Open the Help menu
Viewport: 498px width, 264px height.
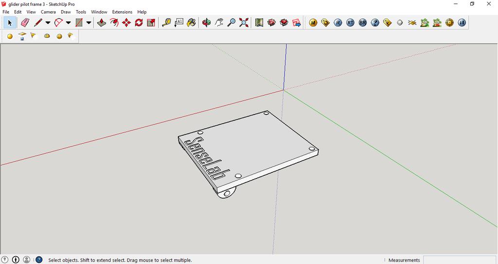pos(142,12)
